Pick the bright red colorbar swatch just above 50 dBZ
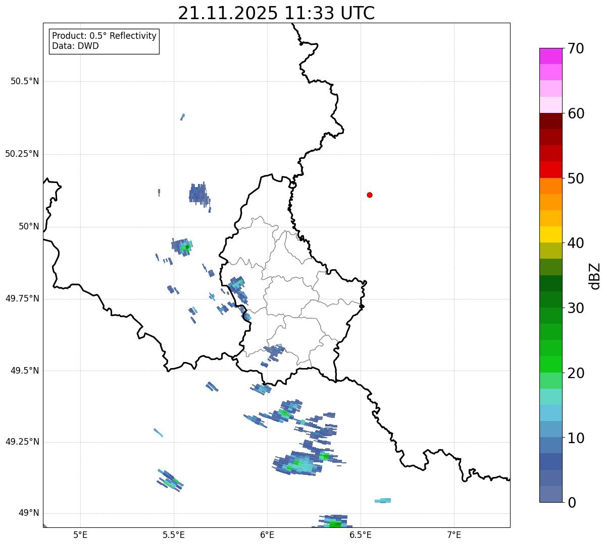Viewport: 607px width, 545px height. point(550,170)
